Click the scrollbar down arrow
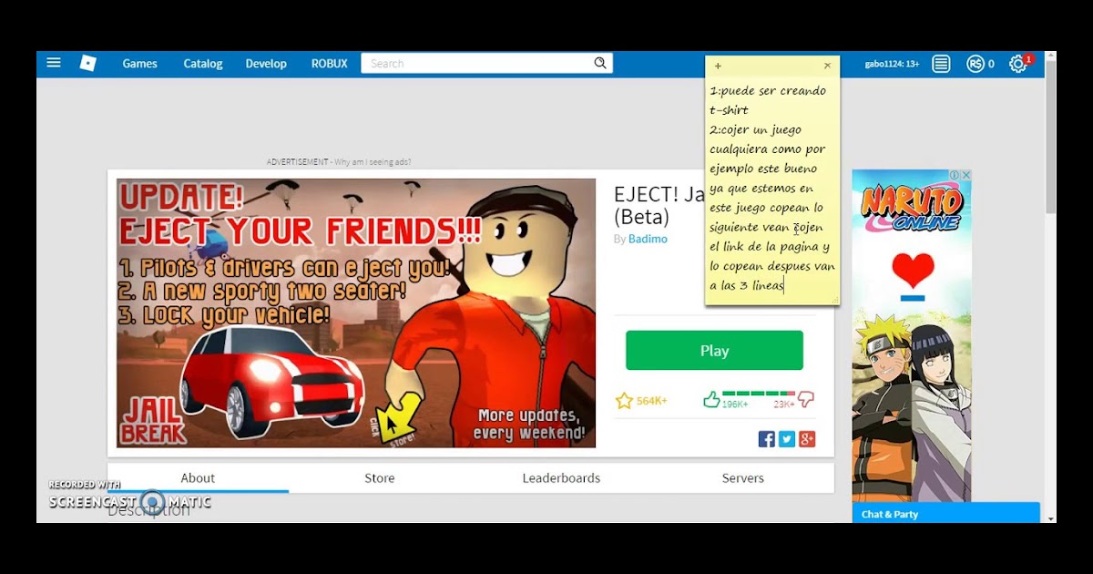The height and width of the screenshot is (574, 1093). coord(1050,518)
